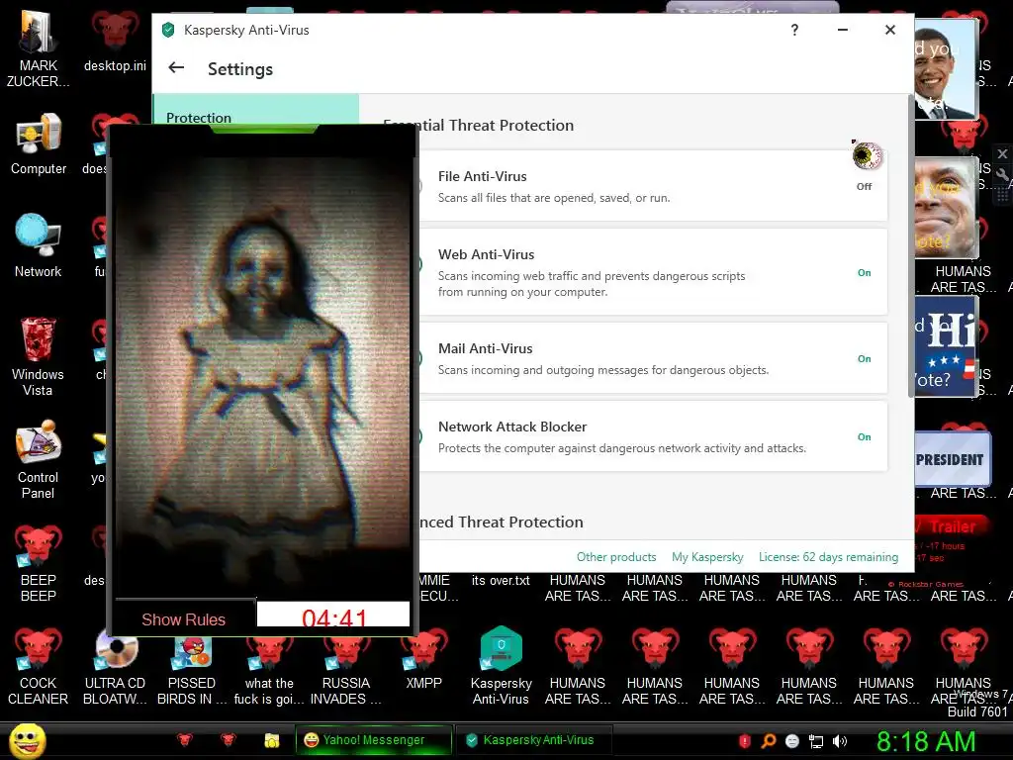The image size is (1013, 760).
Task: Open the Computer desktop icon
Action: tap(39, 145)
